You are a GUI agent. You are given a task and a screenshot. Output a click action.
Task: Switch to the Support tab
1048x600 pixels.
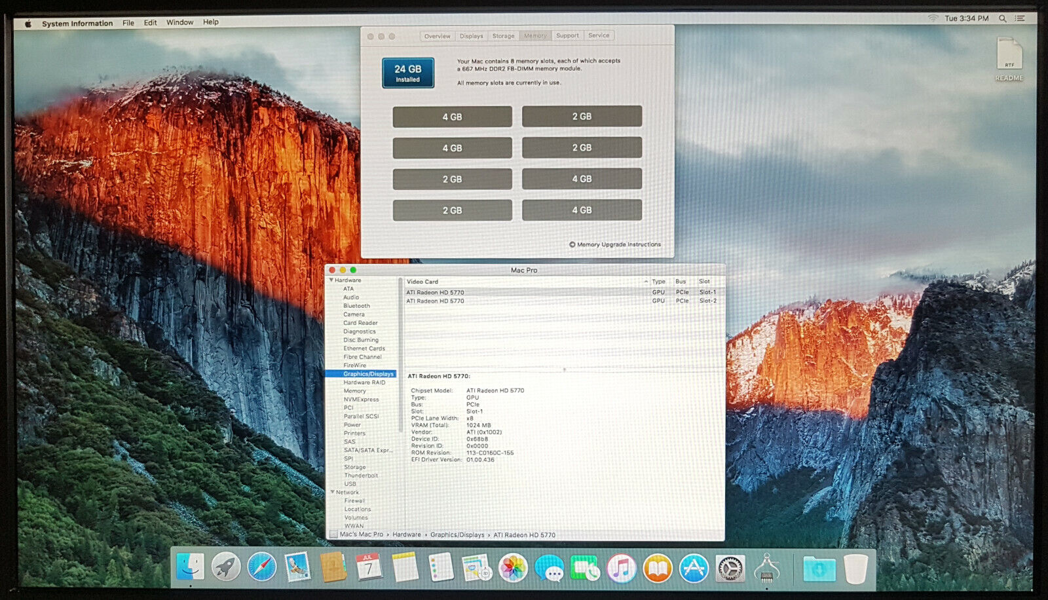coord(567,35)
